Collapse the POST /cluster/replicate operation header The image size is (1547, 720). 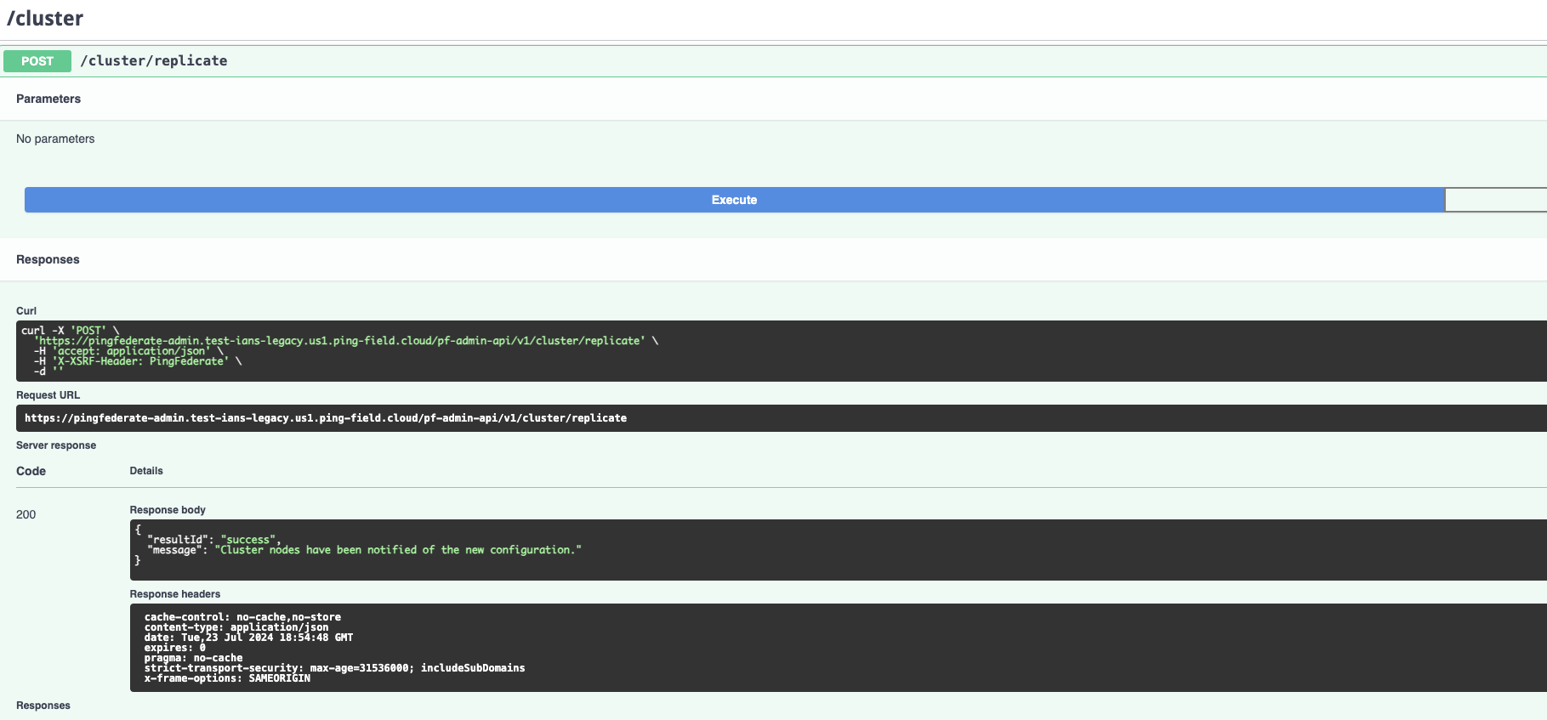pyautogui.click(x=774, y=61)
